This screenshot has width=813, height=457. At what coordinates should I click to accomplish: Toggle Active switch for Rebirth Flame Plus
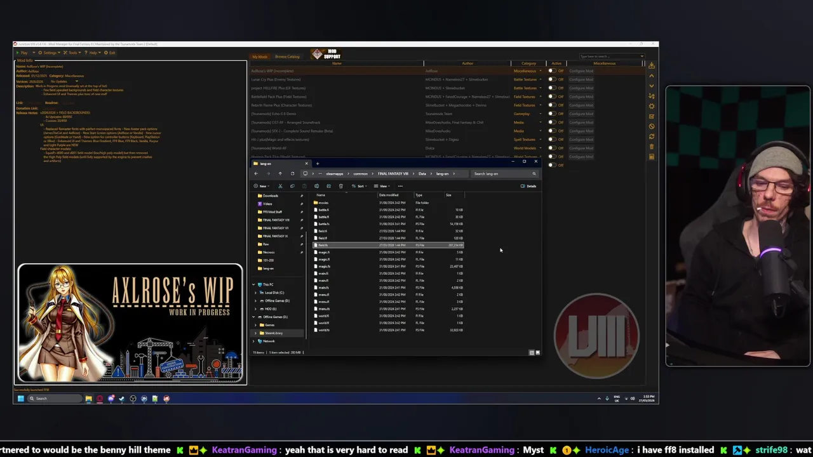[x=551, y=105]
